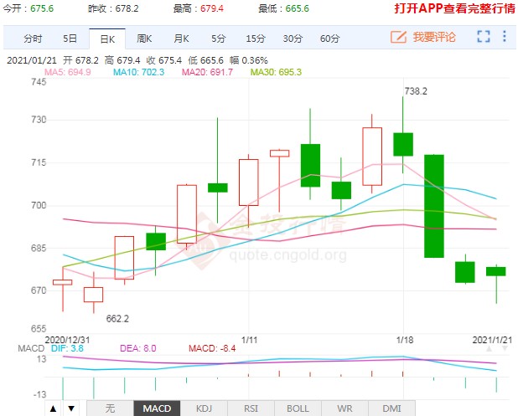518x416 pixels.
Task: Click the MA30: 695.3 legend label
Action: [276, 72]
